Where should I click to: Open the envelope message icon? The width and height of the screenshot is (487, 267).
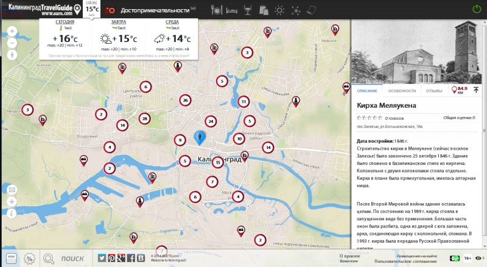[x=12, y=190]
